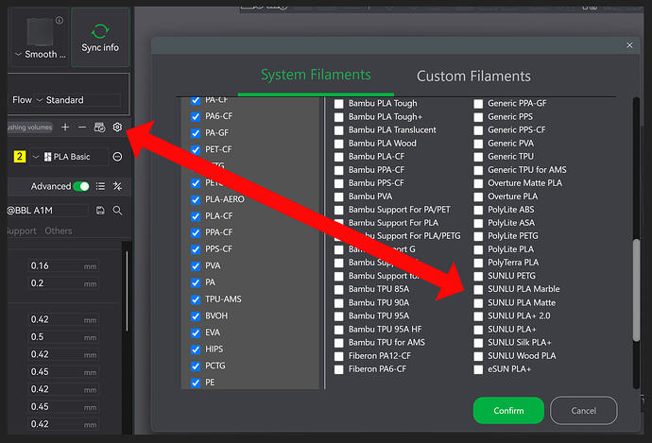The image size is (652, 443).
Task: Uncheck the TPU-AMS filament type
Action: pos(196,299)
